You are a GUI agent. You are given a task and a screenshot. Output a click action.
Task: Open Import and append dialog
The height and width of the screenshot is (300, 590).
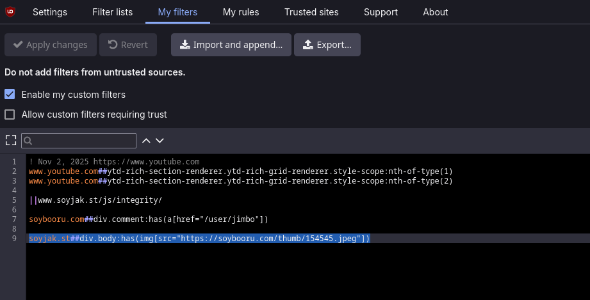(x=231, y=45)
